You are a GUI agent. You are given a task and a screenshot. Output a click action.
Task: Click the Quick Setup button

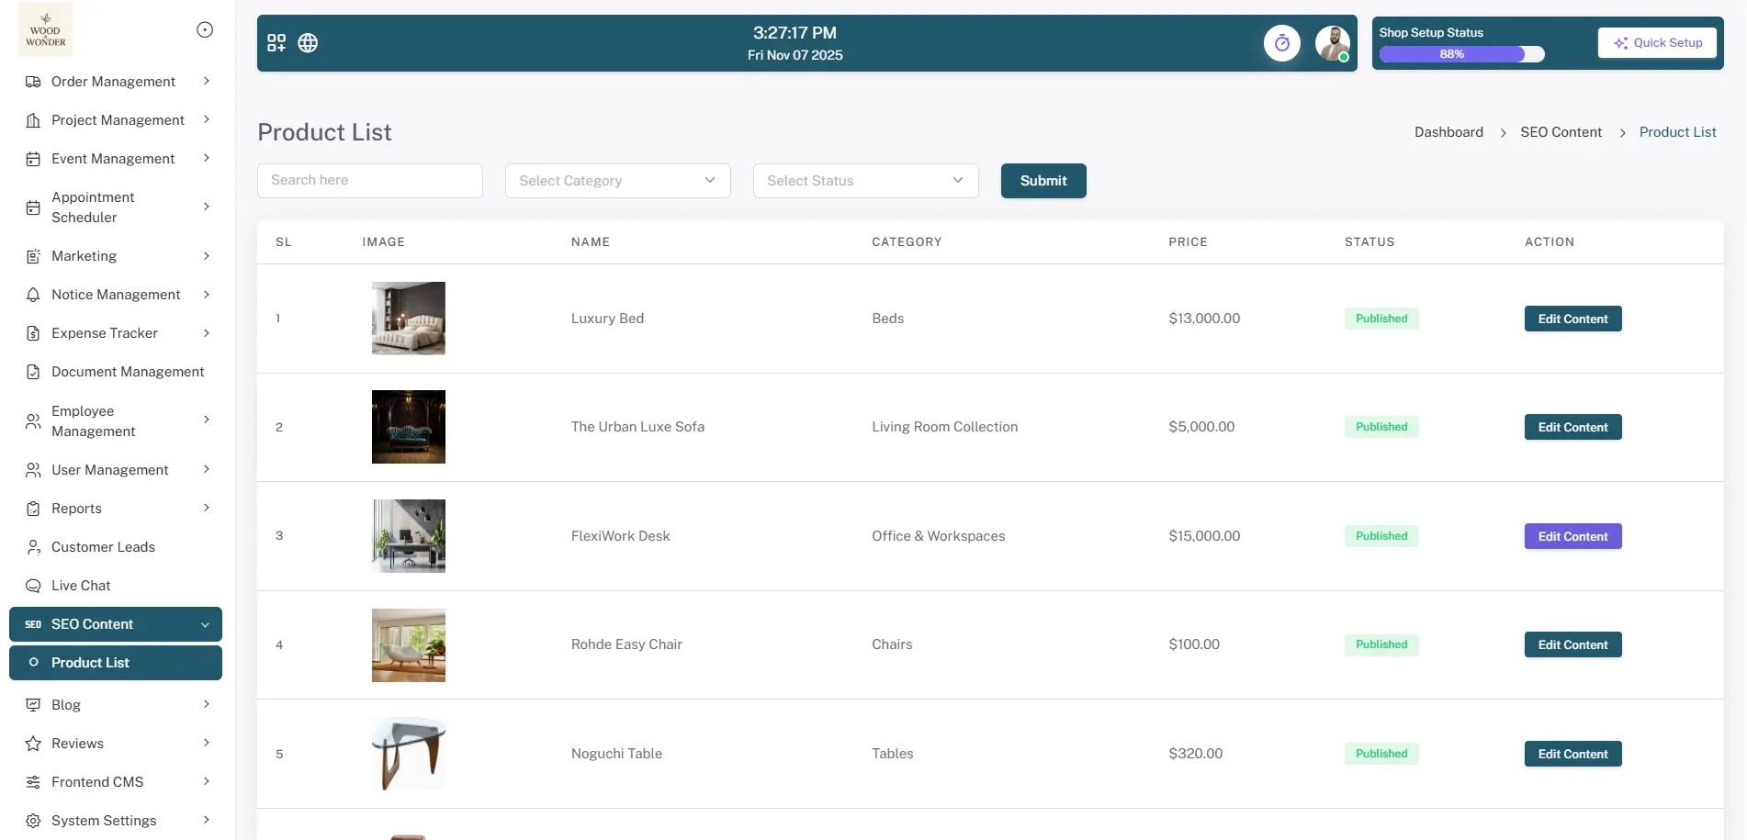point(1657,42)
